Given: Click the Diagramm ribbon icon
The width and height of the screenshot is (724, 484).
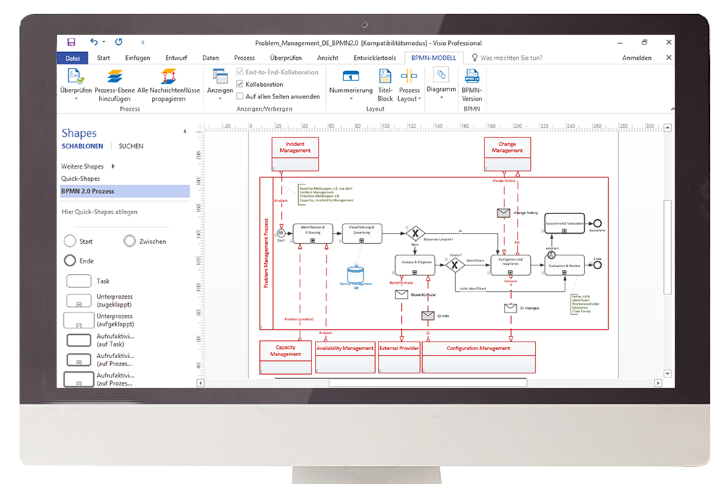Looking at the screenshot, I should [x=442, y=75].
